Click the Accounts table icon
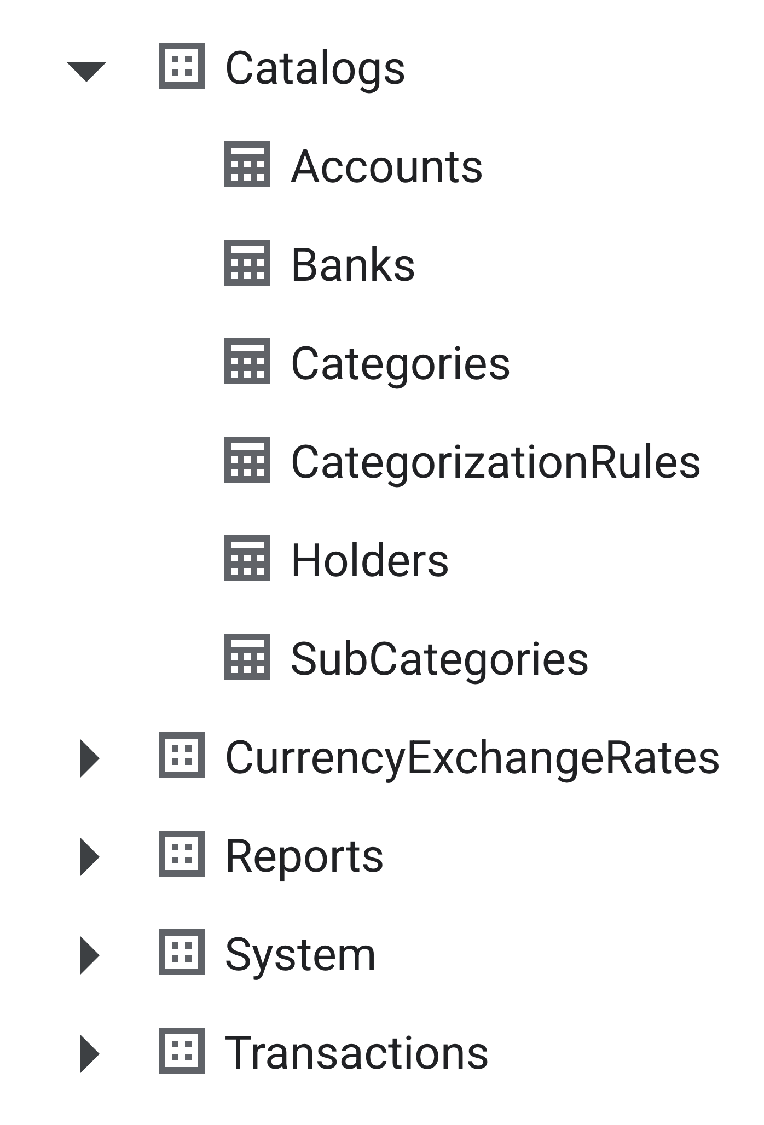The width and height of the screenshot is (764, 1125). [x=247, y=164]
